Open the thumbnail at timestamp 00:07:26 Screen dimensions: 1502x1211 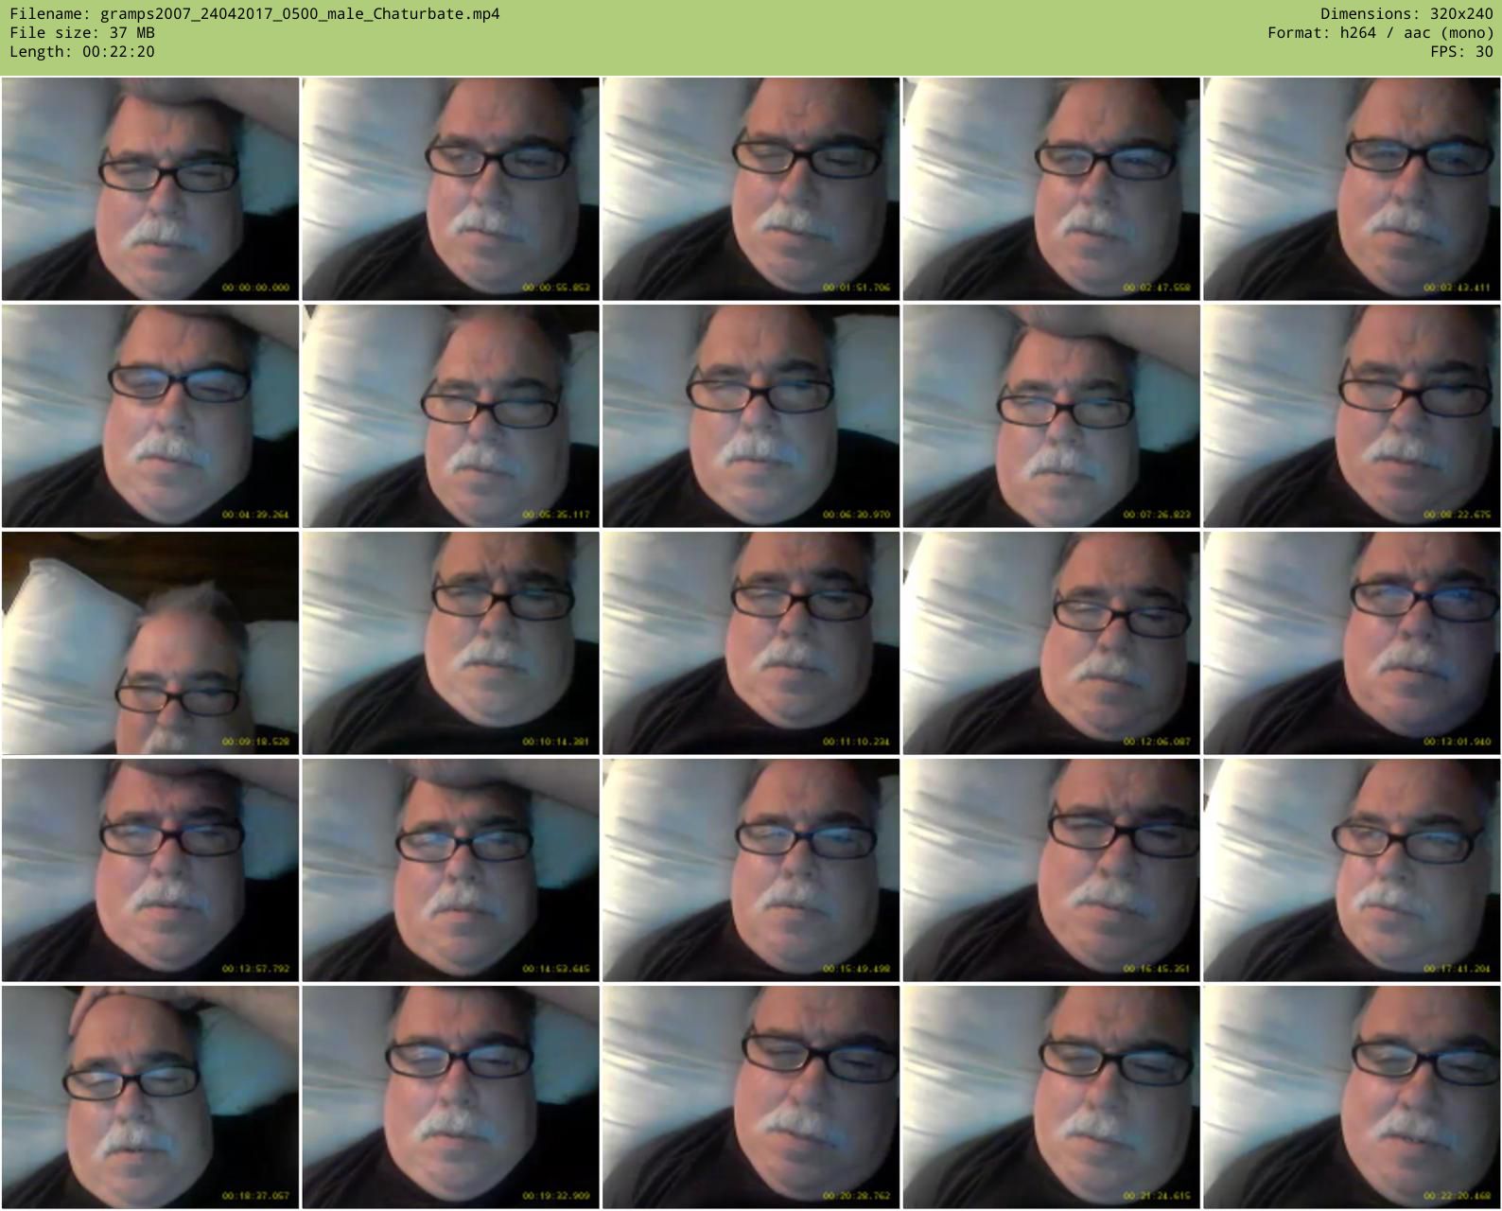click(x=1051, y=416)
